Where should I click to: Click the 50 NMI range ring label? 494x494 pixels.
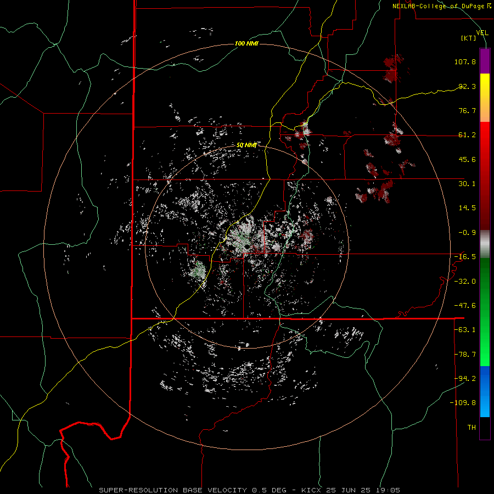[x=246, y=145]
